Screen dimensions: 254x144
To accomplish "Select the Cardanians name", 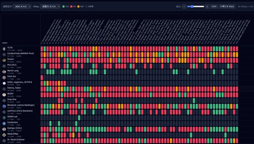I will point(12,122).
